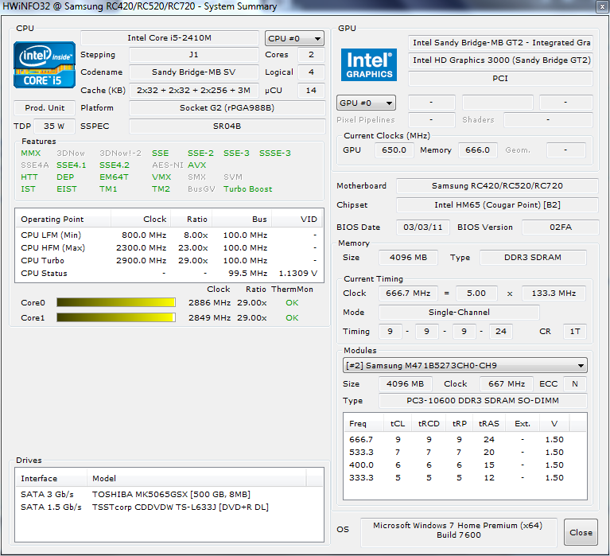Click the Core1 load bar

coord(116,317)
